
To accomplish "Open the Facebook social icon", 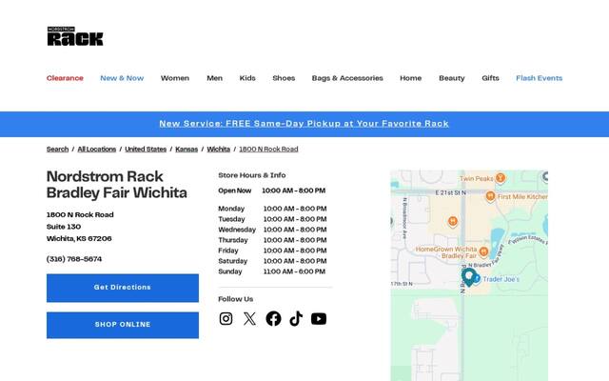I will coord(273,319).
